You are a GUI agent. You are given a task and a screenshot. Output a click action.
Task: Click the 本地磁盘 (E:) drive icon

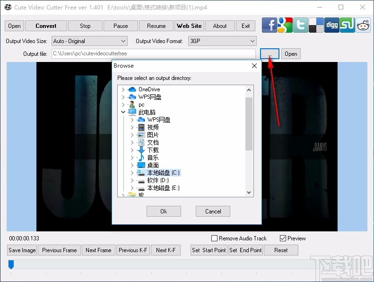point(141,189)
